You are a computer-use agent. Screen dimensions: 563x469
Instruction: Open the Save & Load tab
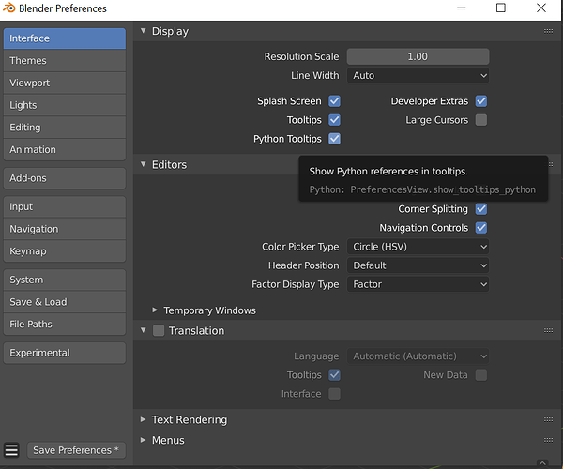coord(65,302)
